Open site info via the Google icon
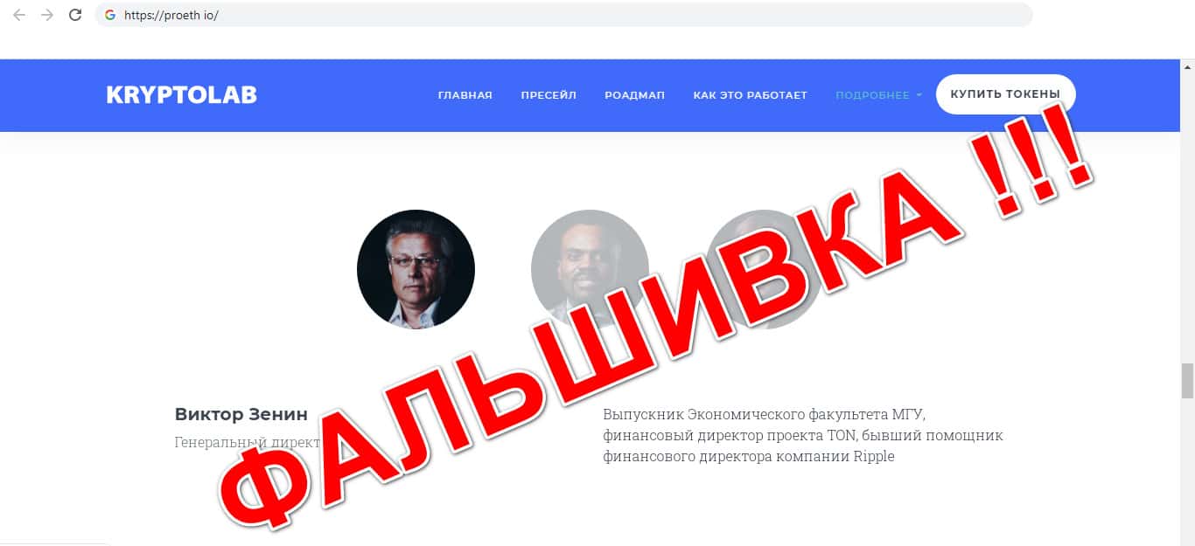Image resolution: width=1195 pixels, height=546 pixels. coord(110,15)
